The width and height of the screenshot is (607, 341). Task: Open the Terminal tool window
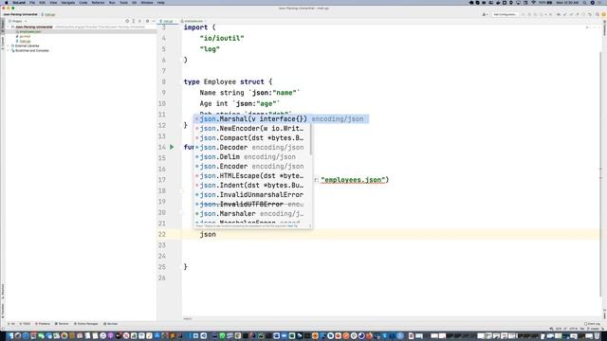click(x=62, y=324)
